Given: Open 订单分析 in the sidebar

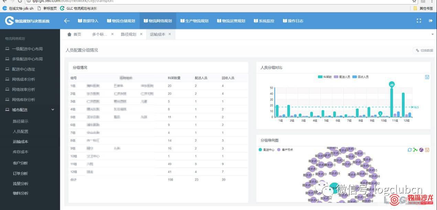Looking at the screenshot, I should [x=21, y=173].
